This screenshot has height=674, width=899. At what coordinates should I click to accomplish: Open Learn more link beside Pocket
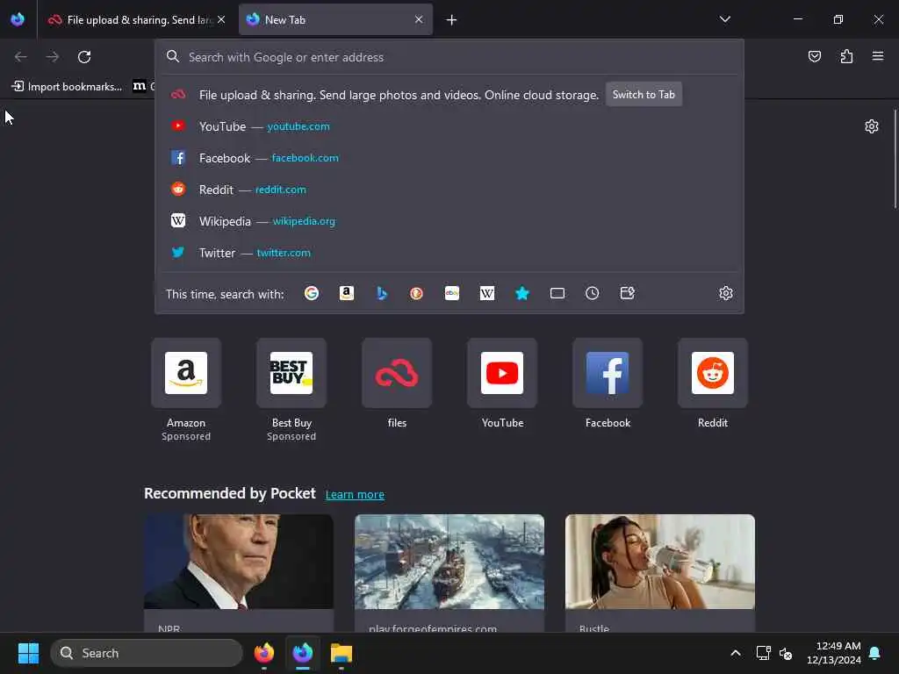[355, 495]
